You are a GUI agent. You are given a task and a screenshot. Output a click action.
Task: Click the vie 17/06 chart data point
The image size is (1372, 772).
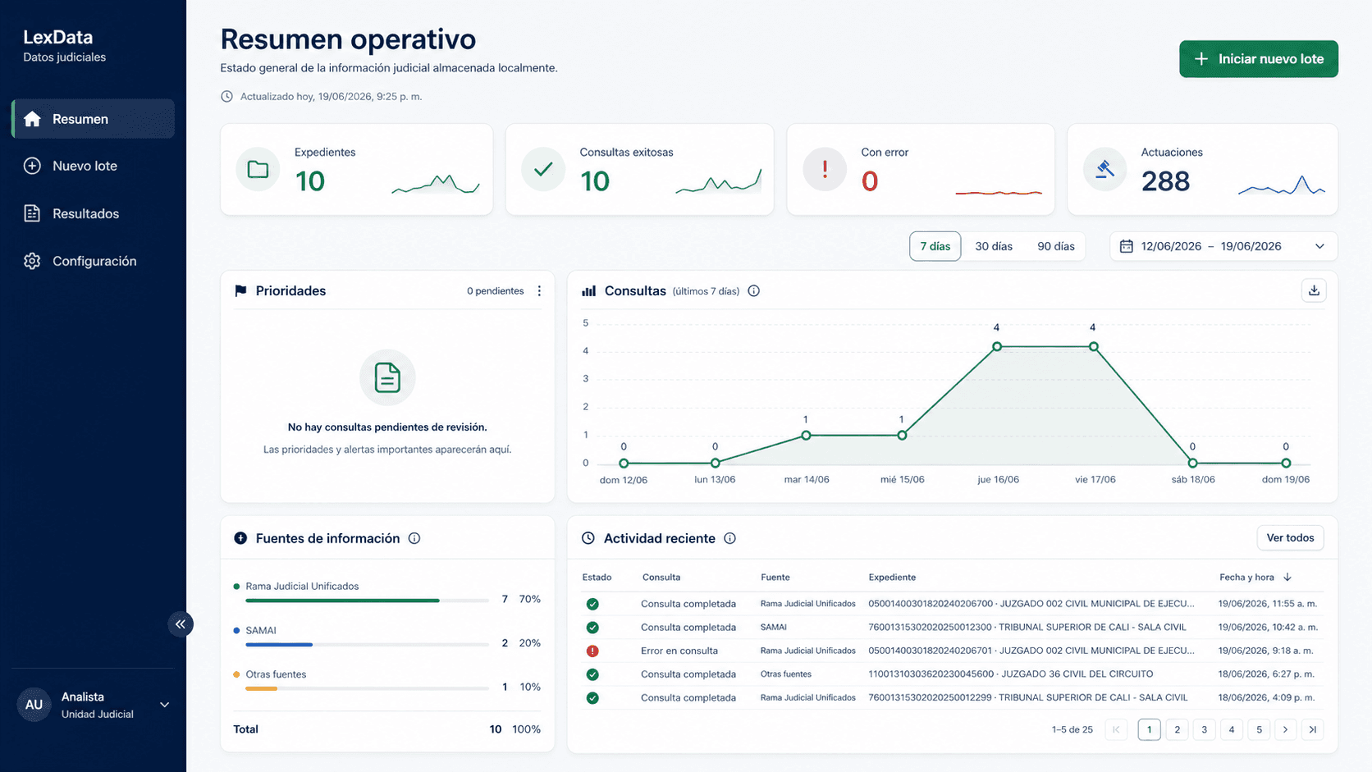pos(1094,347)
